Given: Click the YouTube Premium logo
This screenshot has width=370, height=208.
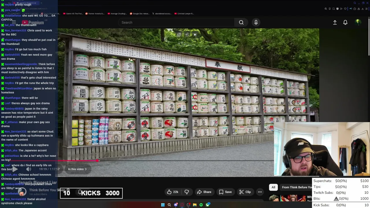Looking at the screenshot, I should coord(33,23).
